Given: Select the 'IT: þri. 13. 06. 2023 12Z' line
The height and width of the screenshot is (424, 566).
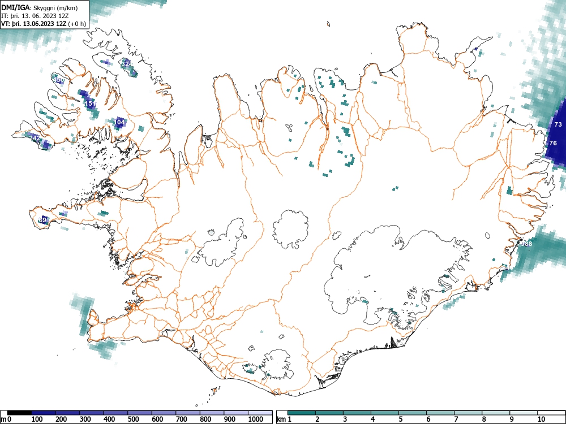Looking at the screenshot, I should click(x=35, y=16).
